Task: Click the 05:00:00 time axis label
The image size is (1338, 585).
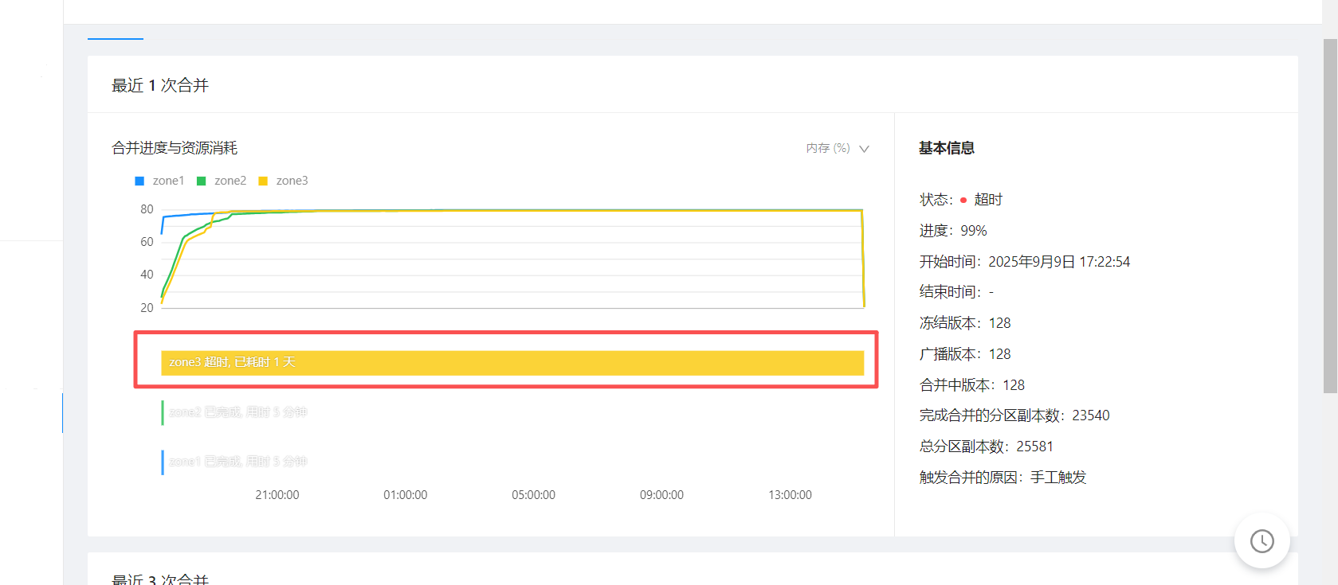Action: click(x=534, y=495)
